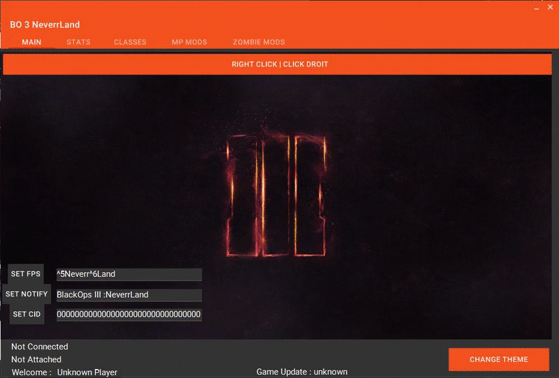The width and height of the screenshot is (559, 378).
Task: Click the CHANGE THEME button
Action: click(x=499, y=359)
